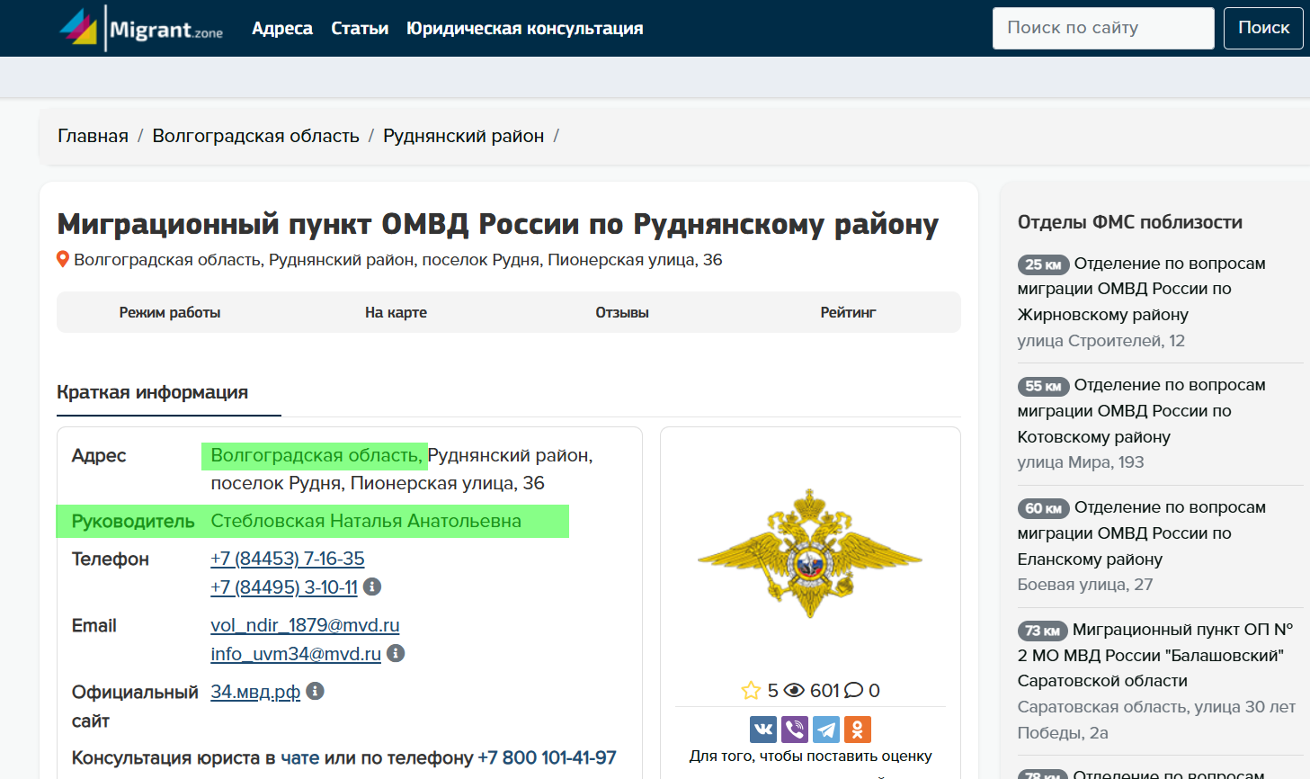Viewport: 1310px width, 779px height.
Task: Click the star rating icon
Action: pyautogui.click(x=751, y=690)
